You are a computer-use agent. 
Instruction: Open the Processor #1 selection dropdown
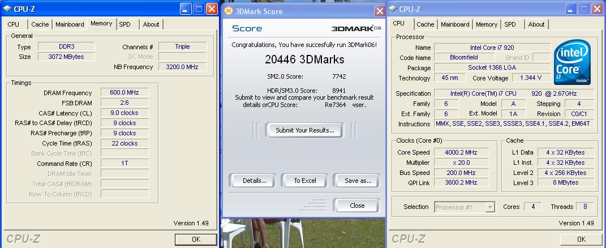490,207
